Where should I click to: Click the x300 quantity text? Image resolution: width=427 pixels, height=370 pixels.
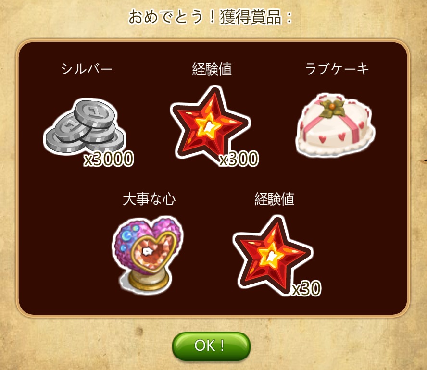coord(239,159)
